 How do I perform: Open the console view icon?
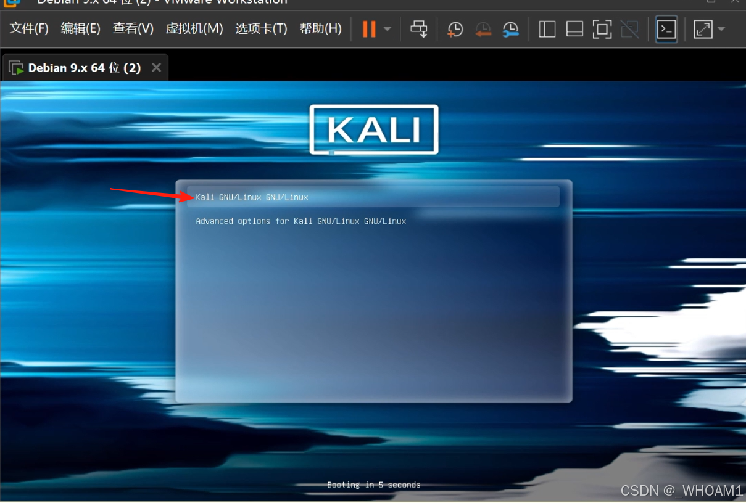666,29
